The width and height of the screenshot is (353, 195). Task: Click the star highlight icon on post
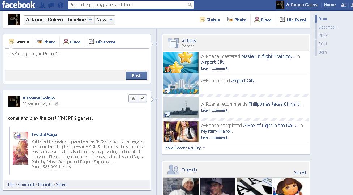tap(133, 98)
